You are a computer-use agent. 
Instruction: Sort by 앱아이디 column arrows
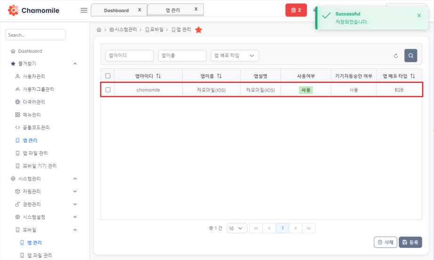coord(158,76)
